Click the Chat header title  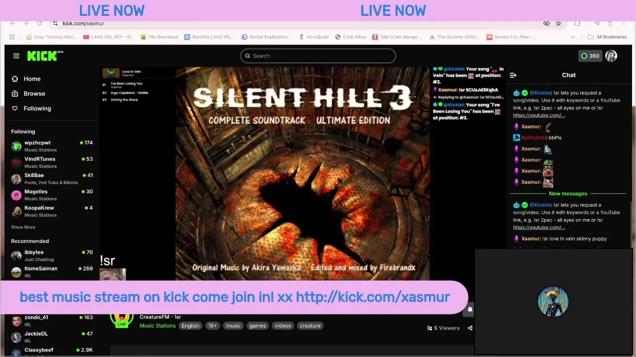(568, 75)
